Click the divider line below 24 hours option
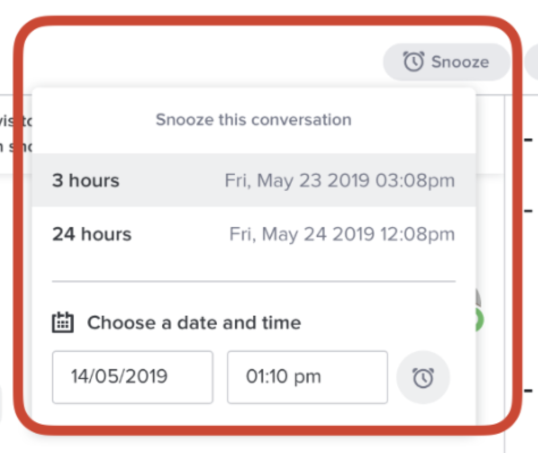The width and height of the screenshot is (538, 453). click(254, 282)
